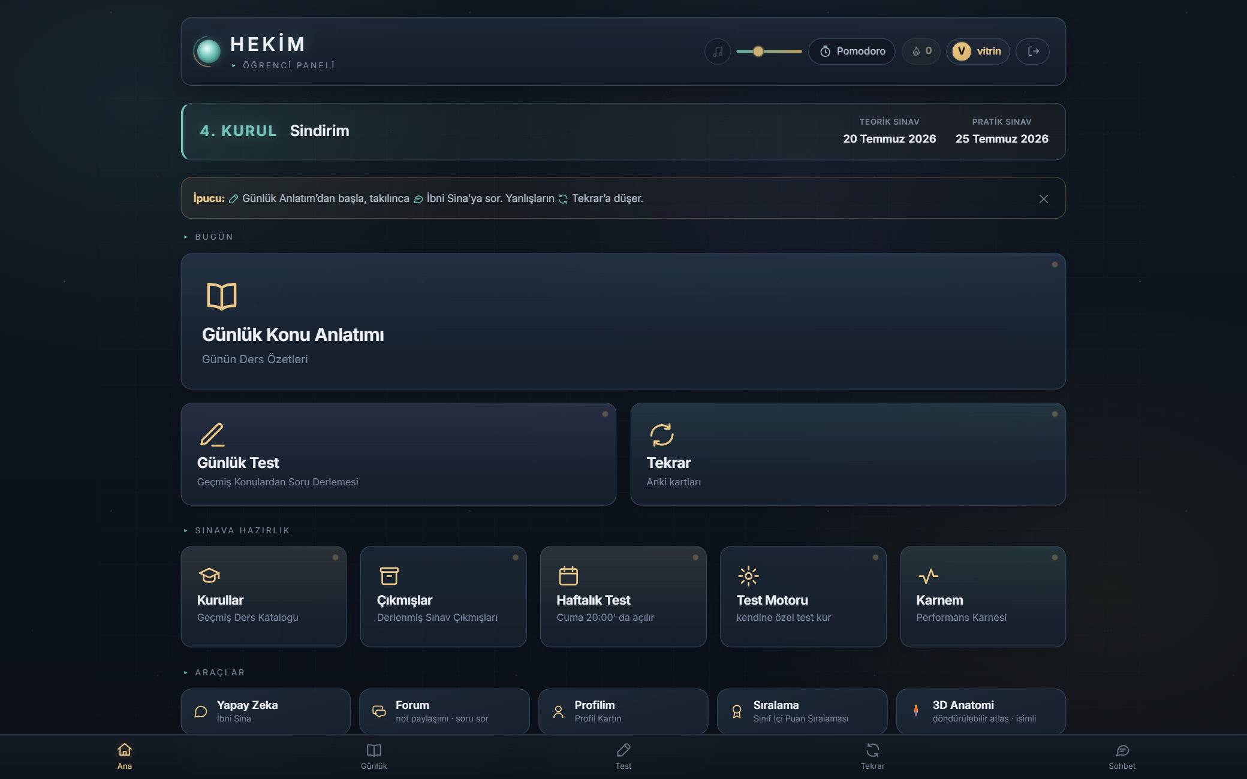Open the Günlük Konu Anlatımı book icon
Screen dimensions: 1247x779
[222, 296]
